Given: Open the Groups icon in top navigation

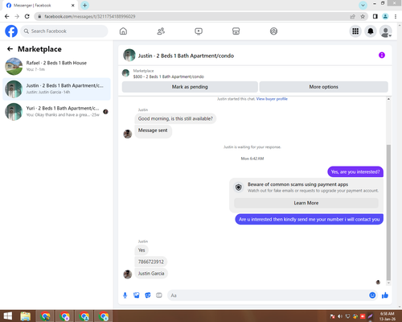Looking at the screenshot, I should click(273, 31).
